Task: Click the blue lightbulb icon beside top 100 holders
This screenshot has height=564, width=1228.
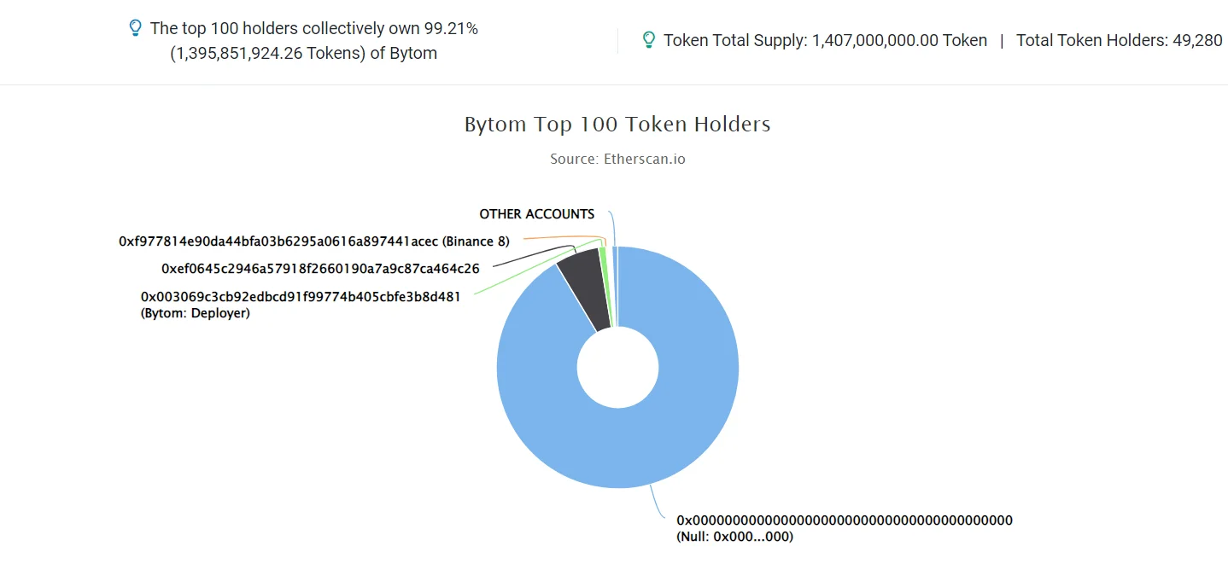Action: (135, 28)
